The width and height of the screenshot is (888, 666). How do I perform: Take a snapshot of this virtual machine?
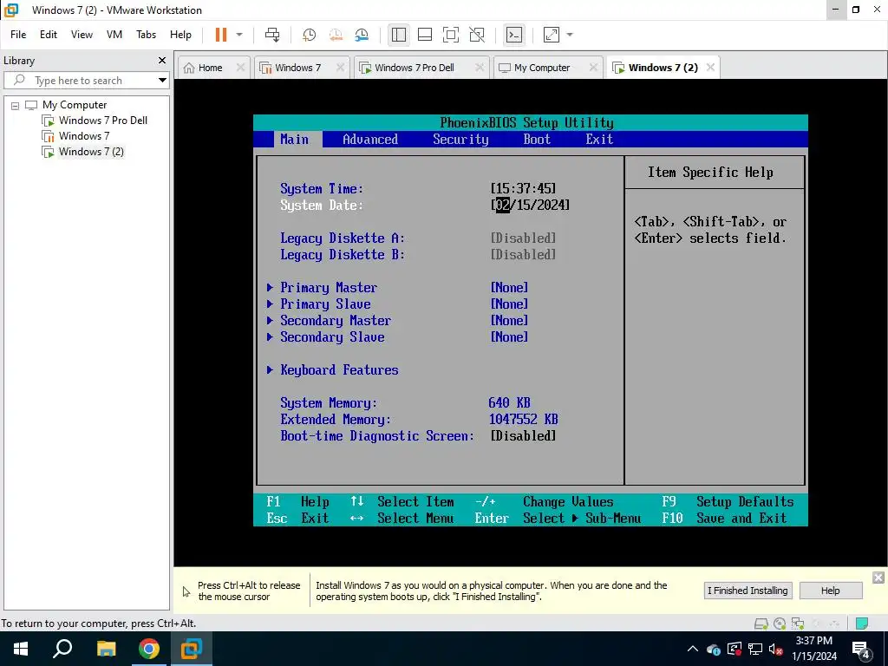309,35
